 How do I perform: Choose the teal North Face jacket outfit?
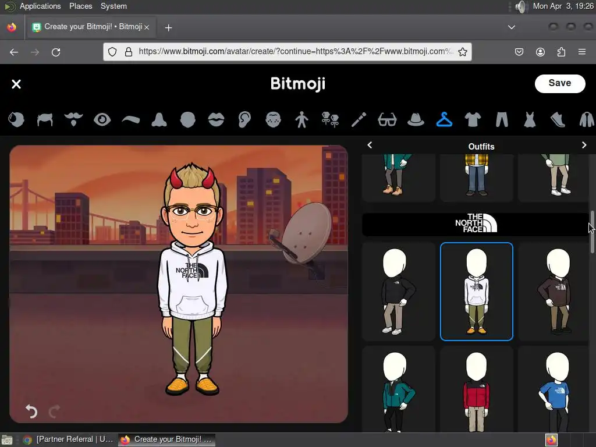pos(398,389)
